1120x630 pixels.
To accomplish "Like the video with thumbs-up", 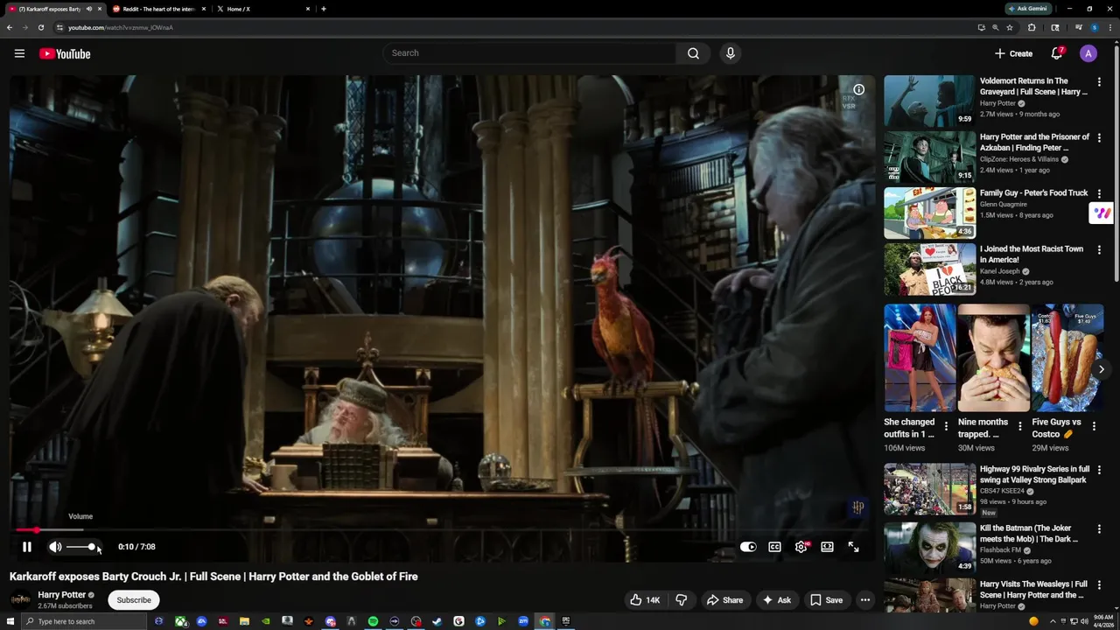I will (x=645, y=600).
